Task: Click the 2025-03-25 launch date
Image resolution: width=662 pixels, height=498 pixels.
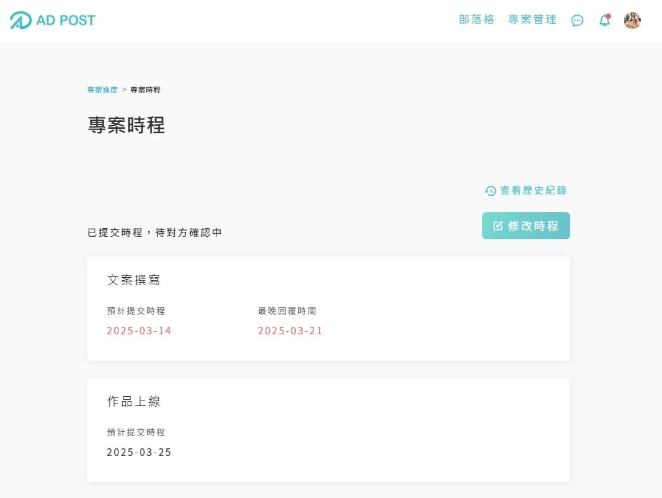Action: pos(139,453)
